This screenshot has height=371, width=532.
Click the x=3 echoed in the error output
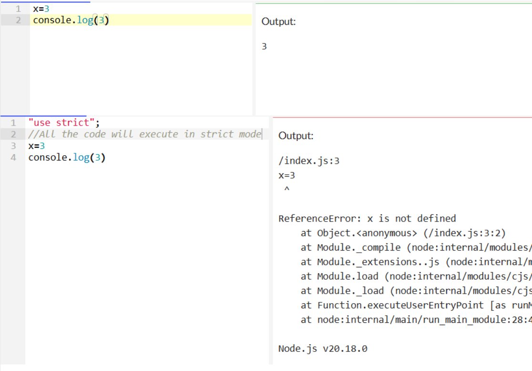point(286,175)
